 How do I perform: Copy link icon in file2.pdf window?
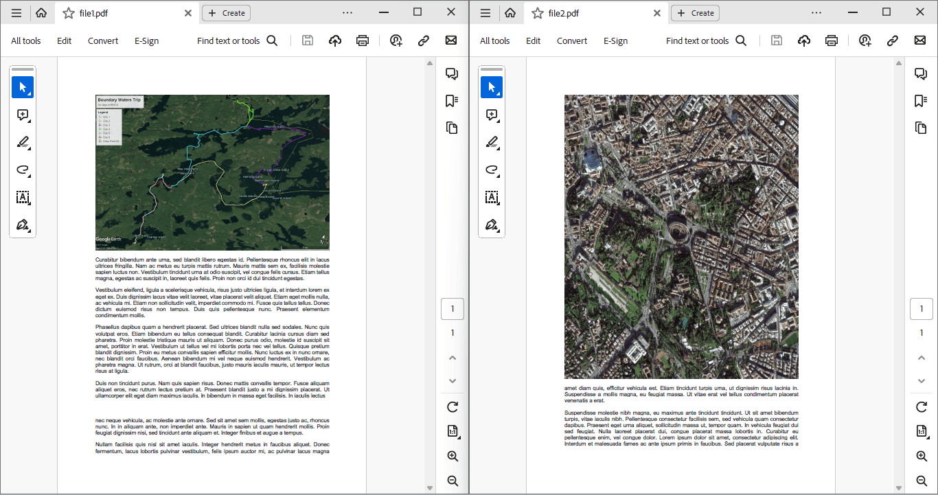click(893, 41)
